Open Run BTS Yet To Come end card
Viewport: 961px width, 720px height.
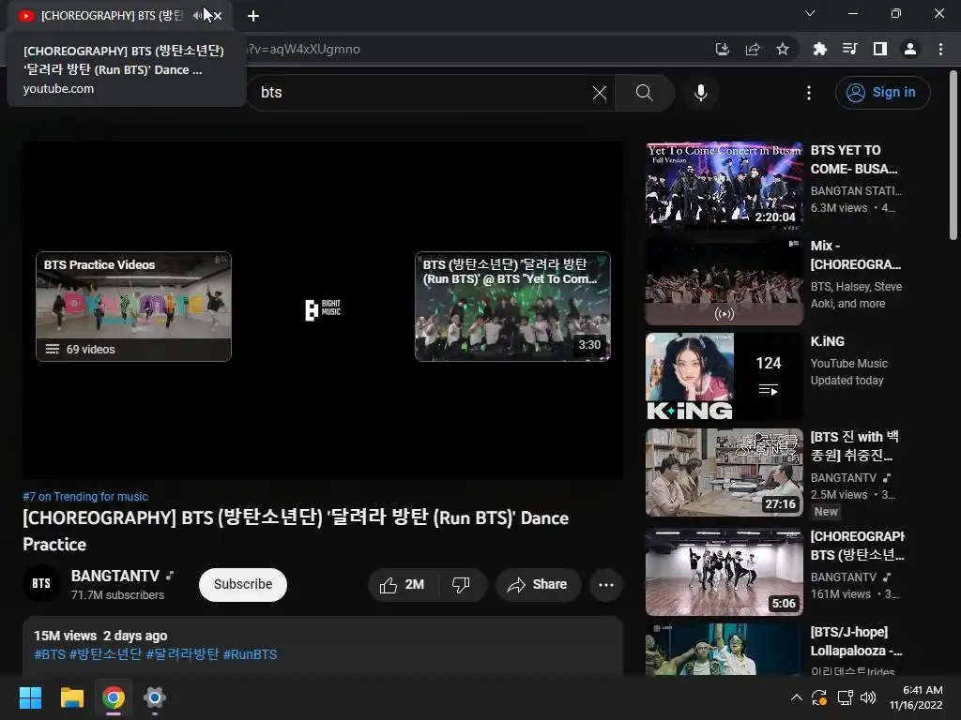(x=512, y=307)
